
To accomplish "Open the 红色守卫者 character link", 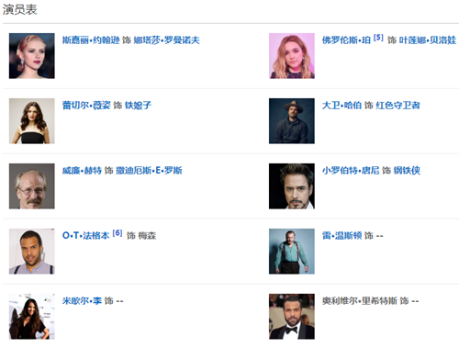I will 397,106.
